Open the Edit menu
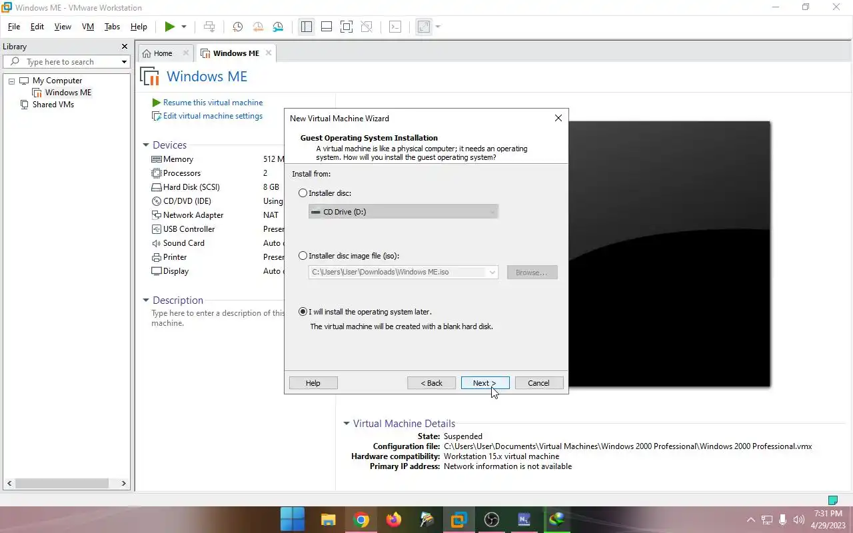The width and height of the screenshot is (853, 533). pos(37,27)
